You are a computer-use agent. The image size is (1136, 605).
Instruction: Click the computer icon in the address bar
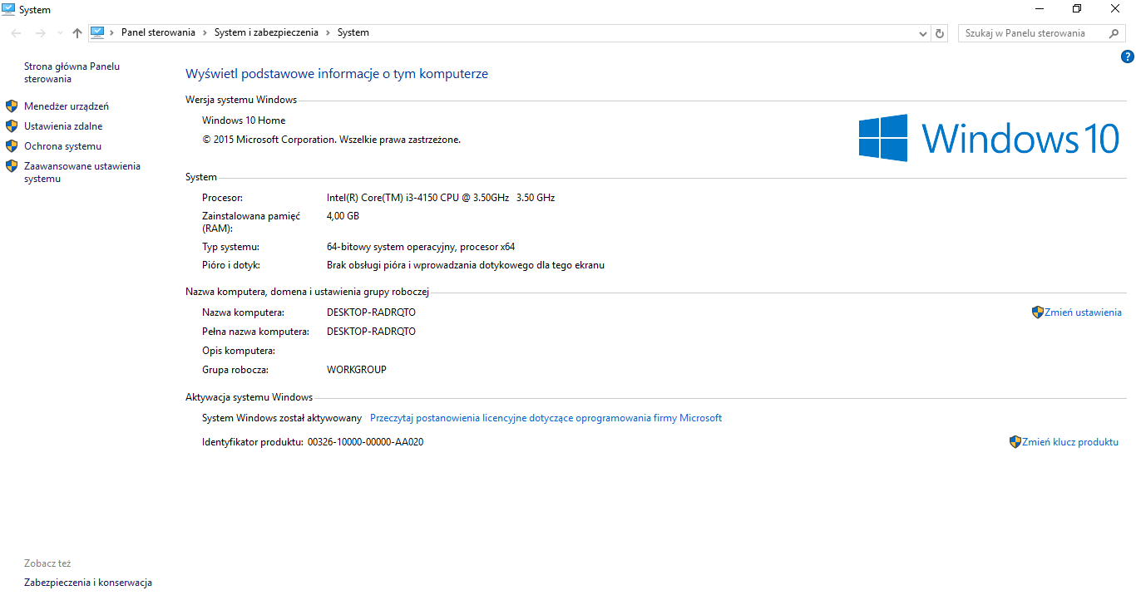pos(97,32)
